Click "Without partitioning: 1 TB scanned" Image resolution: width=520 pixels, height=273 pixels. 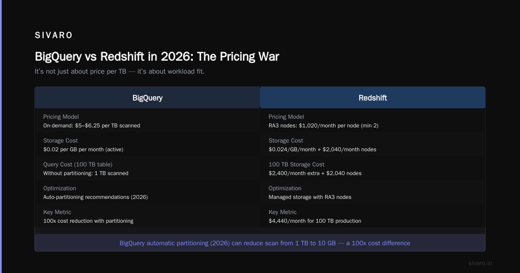point(86,173)
